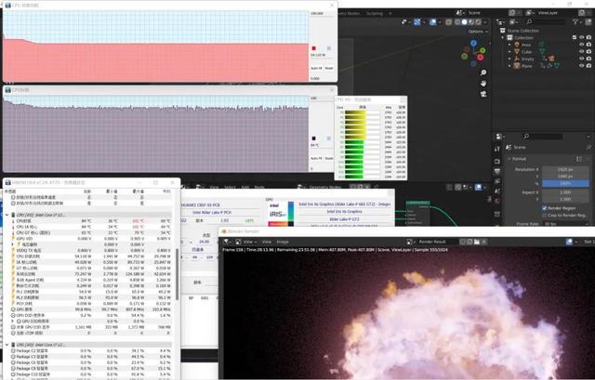This screenshot has height=380, width=595.
Task: Open the Render properties tab icon
Action: [x=497, y=161]
